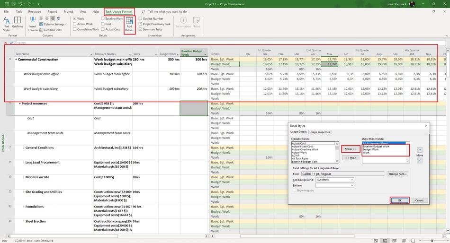This screenshot has height=243, width=450.
Task: Switch to the Task Usage view in the status bar
Action: pyautogui.click(x=385, y=241)
